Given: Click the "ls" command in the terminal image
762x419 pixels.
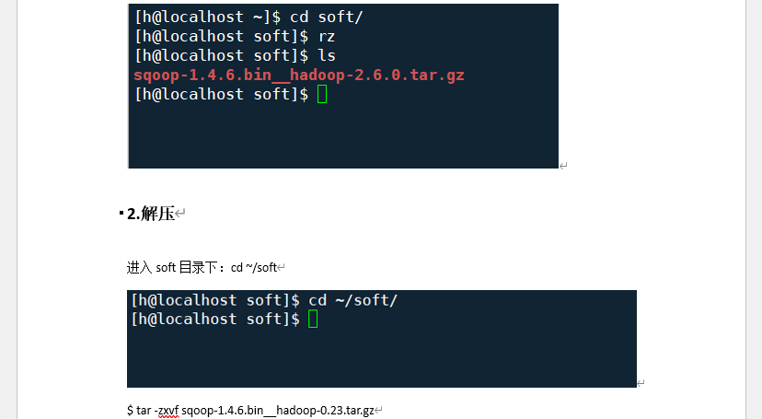Looking at the screenshot, I should (x=326, y=55).
